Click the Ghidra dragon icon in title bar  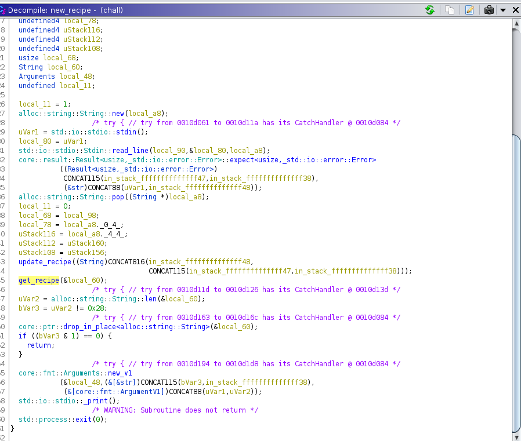pos(3,10)
